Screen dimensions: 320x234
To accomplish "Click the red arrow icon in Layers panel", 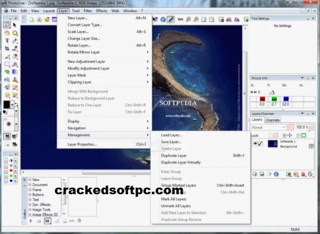I will pos(296,174).
